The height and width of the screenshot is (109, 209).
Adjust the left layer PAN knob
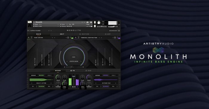click(64, 77)
